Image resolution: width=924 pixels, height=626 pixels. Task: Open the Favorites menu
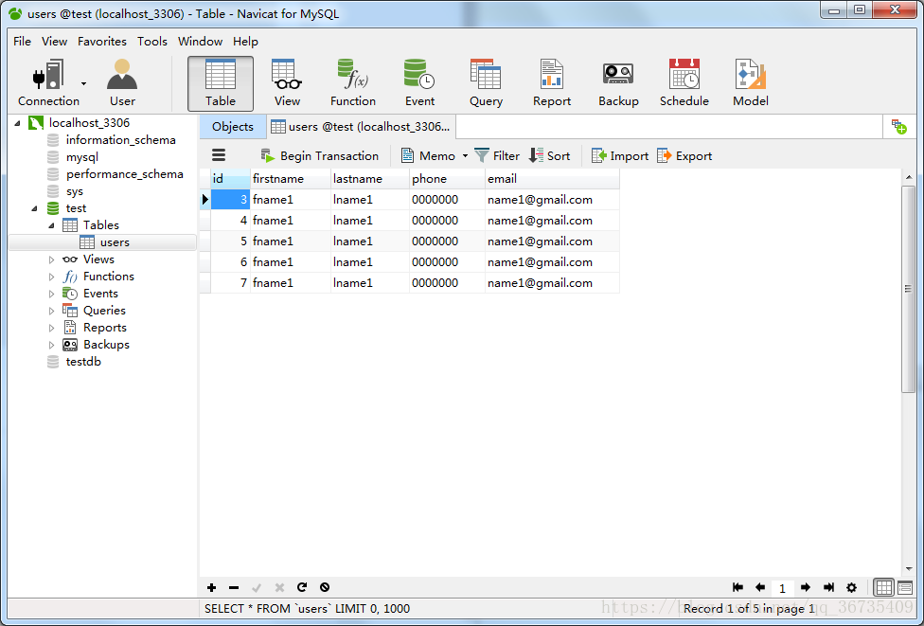tap(102, 42)
